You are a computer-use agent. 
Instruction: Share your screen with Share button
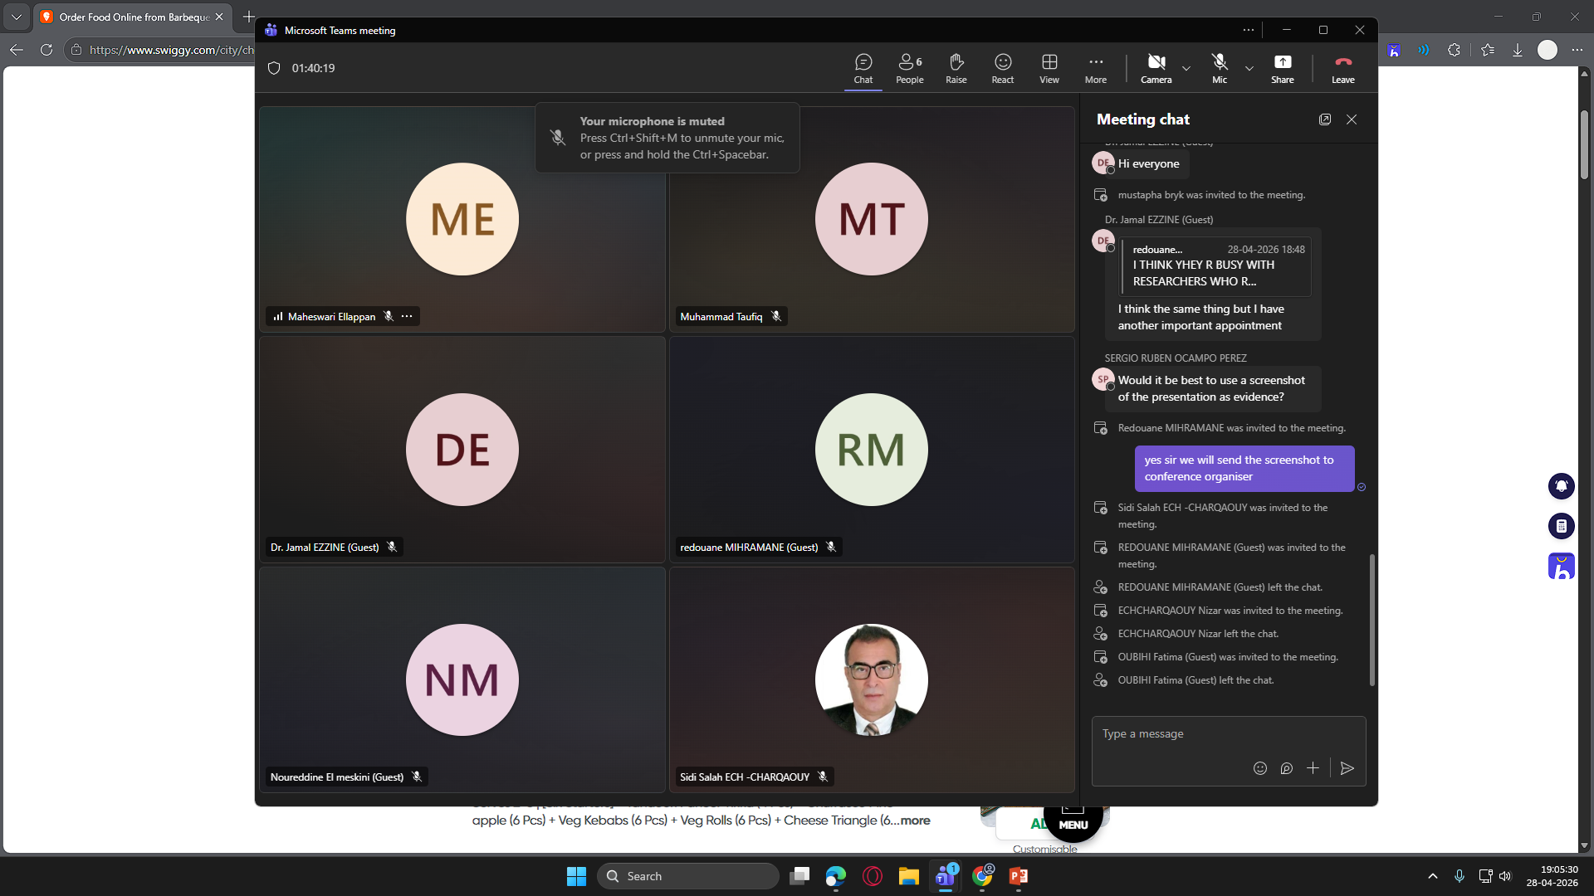pos(1283,68)
